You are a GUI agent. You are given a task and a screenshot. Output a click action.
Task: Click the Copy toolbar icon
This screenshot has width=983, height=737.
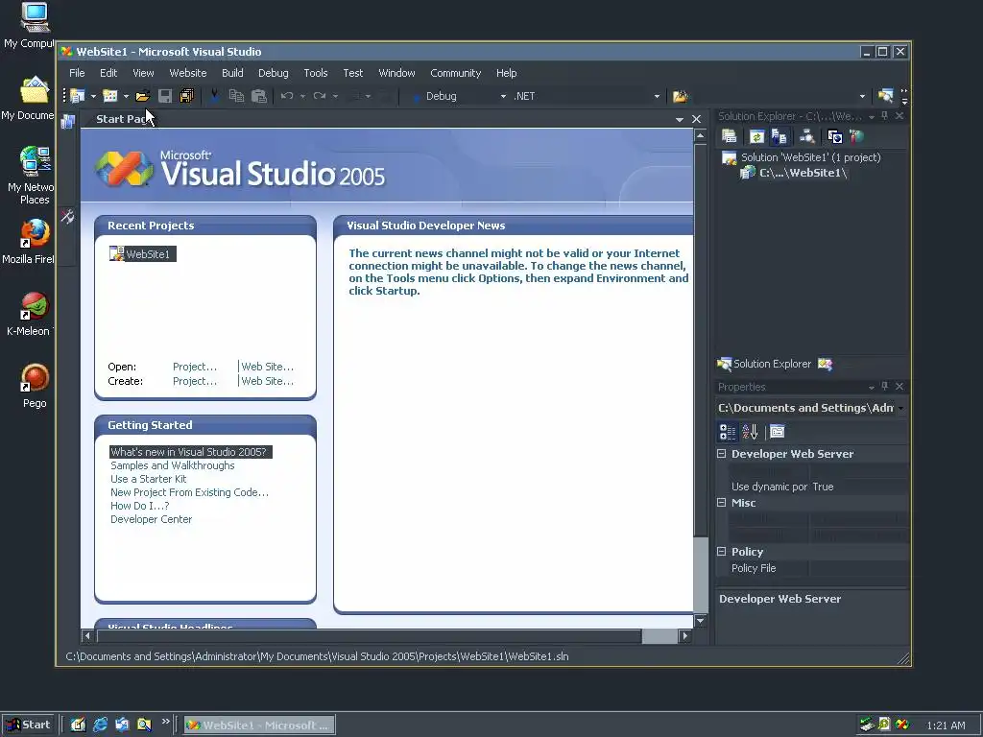point(236,96)
